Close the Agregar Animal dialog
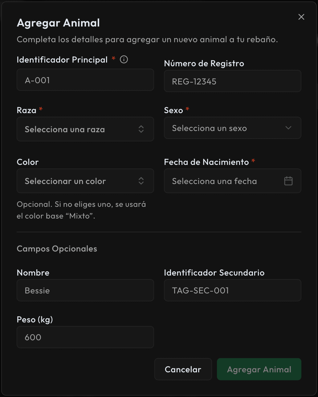Image resolution: width=318 pixels, height=397 pixels. coord(301,17)
